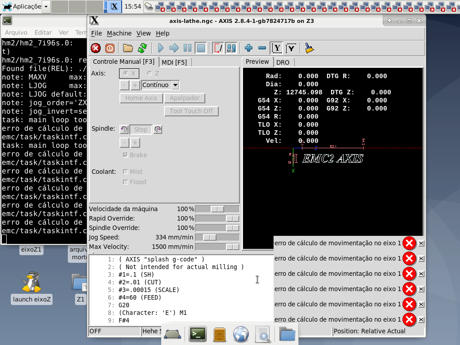The width and height of the screenshot is (460, 345).
Task: Open the Help menu
Action: [163, 33]
